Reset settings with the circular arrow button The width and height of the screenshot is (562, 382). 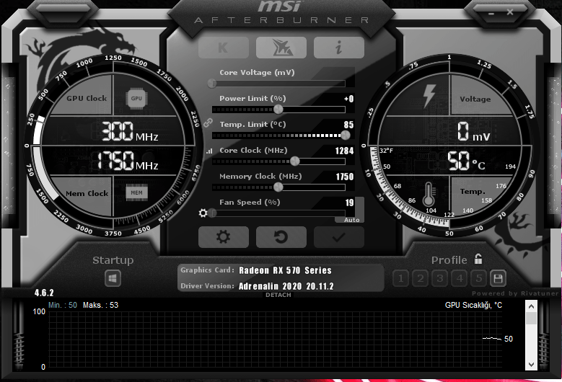pos(281,237)
